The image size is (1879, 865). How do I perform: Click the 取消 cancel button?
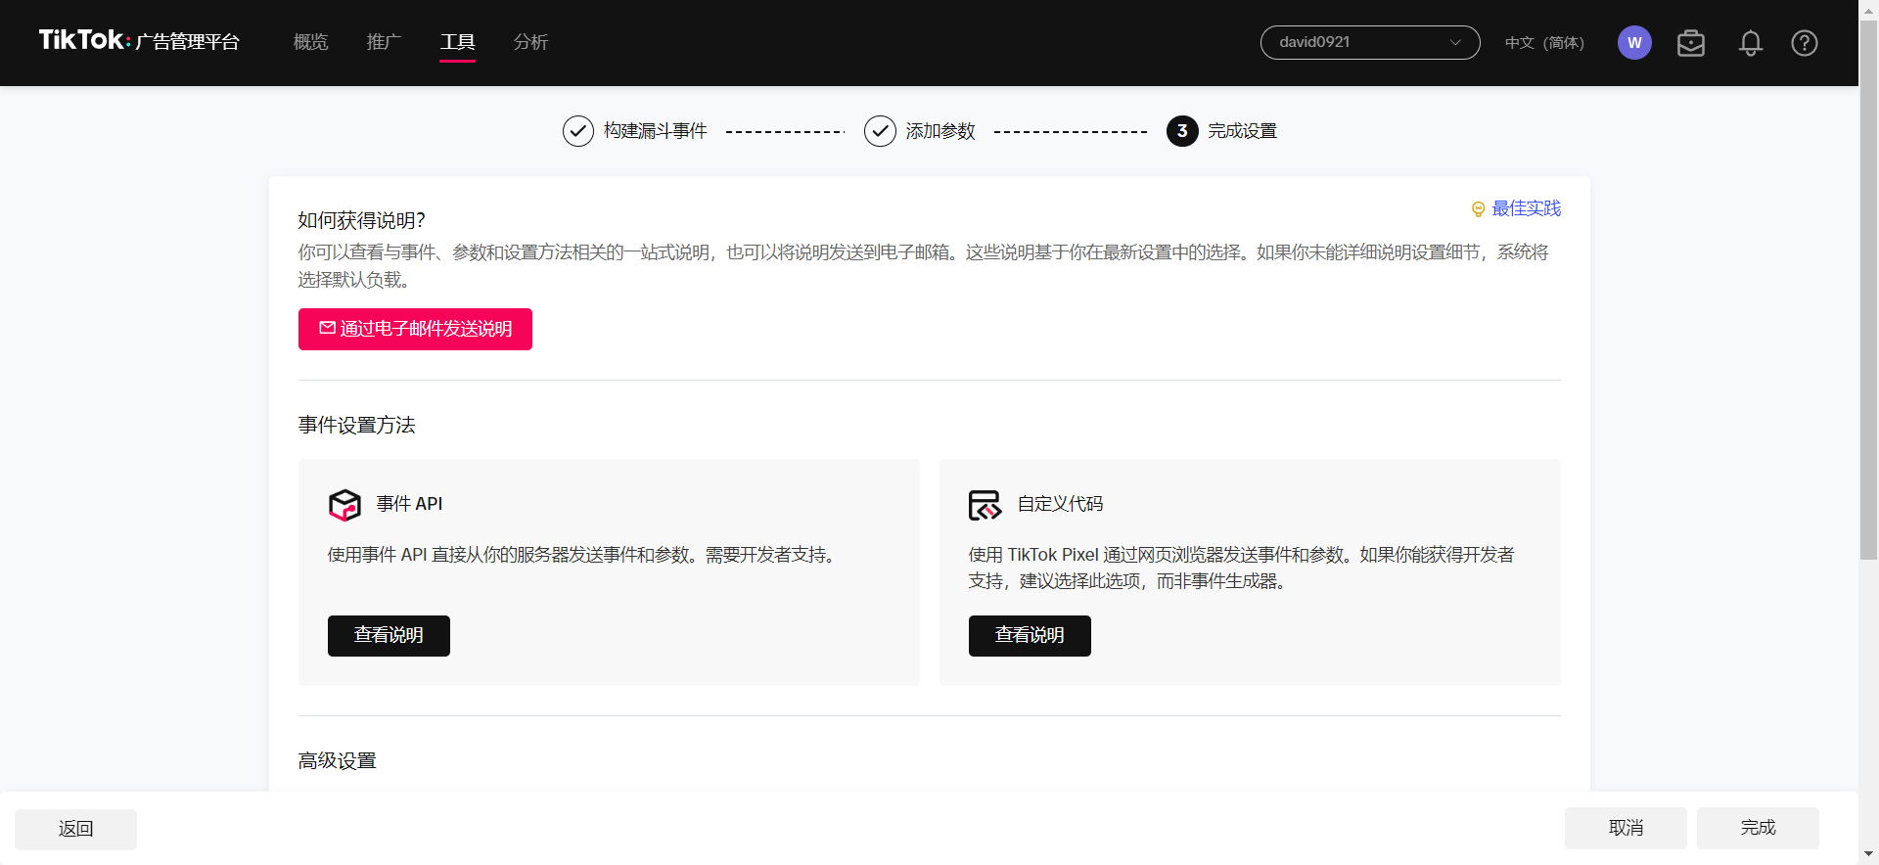tap(1626, 828)
